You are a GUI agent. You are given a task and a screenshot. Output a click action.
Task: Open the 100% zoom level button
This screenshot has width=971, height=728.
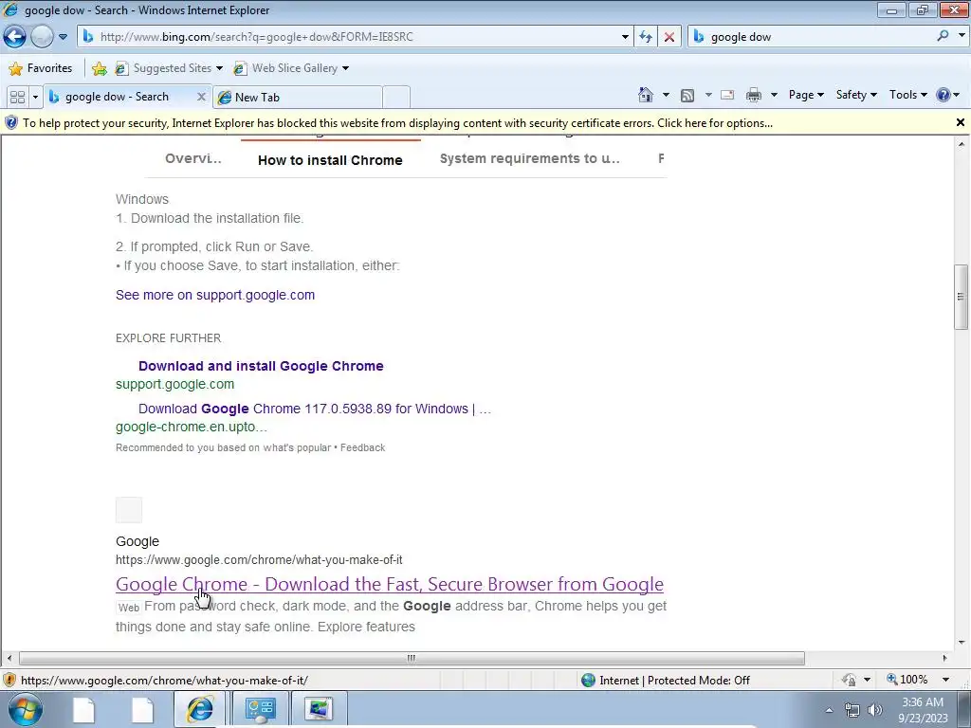click(907, 680)
